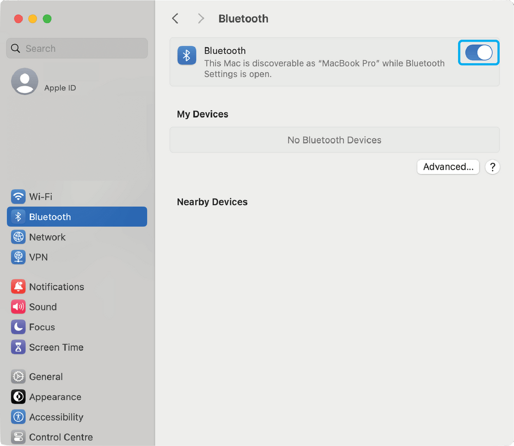Click the Wi-Fi icon in sidebar
This screenshot has width=514, height=446.
[x=19, y=197]
